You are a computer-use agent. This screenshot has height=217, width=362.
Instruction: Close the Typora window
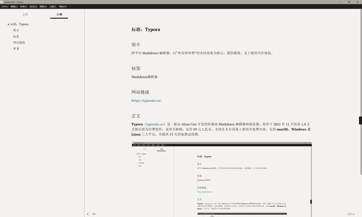357,2
